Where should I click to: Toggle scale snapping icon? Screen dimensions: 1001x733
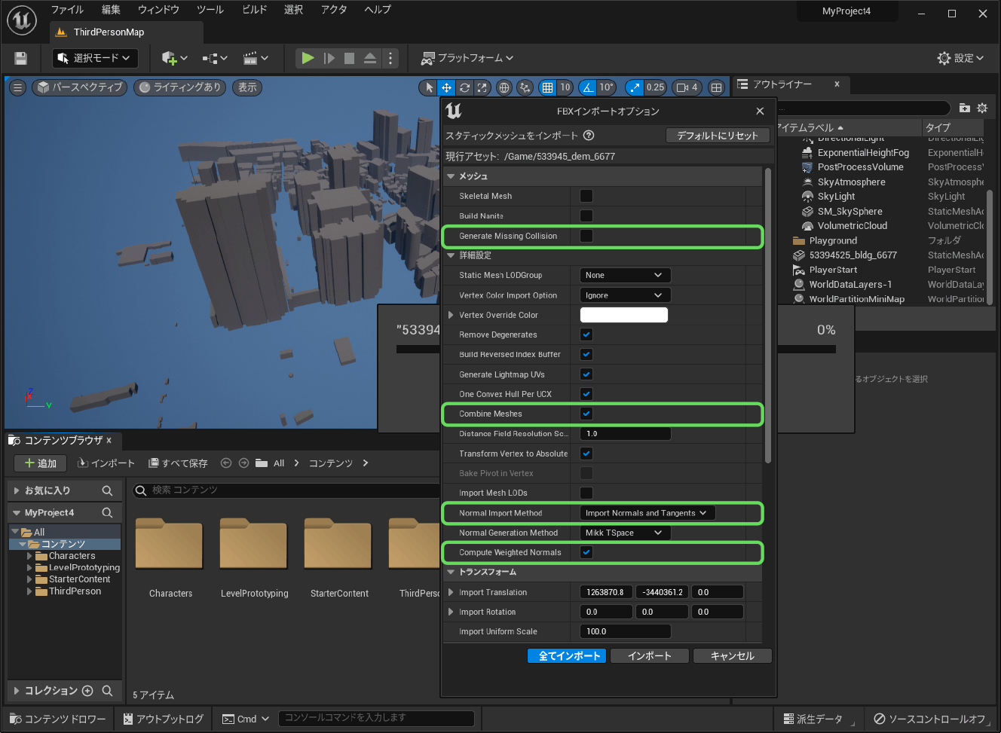pyautogui.click(x=635, y=87)
